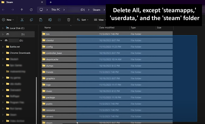Click the Cut scissors icon
This screenshot has width=205, height=124.
22,20
